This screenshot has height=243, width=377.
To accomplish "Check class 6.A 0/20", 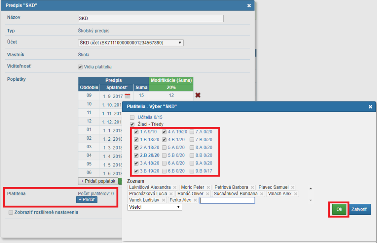I will [164, 163].
